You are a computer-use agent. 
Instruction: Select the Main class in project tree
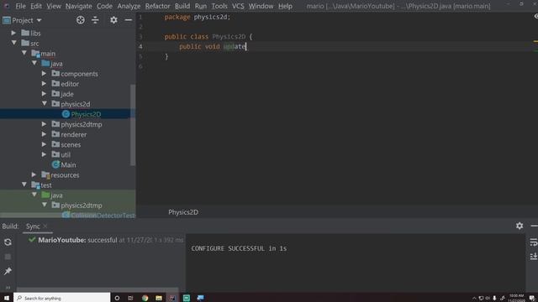(x=68, y=164)
